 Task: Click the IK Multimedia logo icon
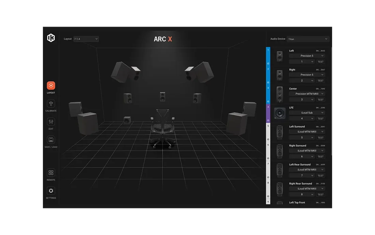51,38
